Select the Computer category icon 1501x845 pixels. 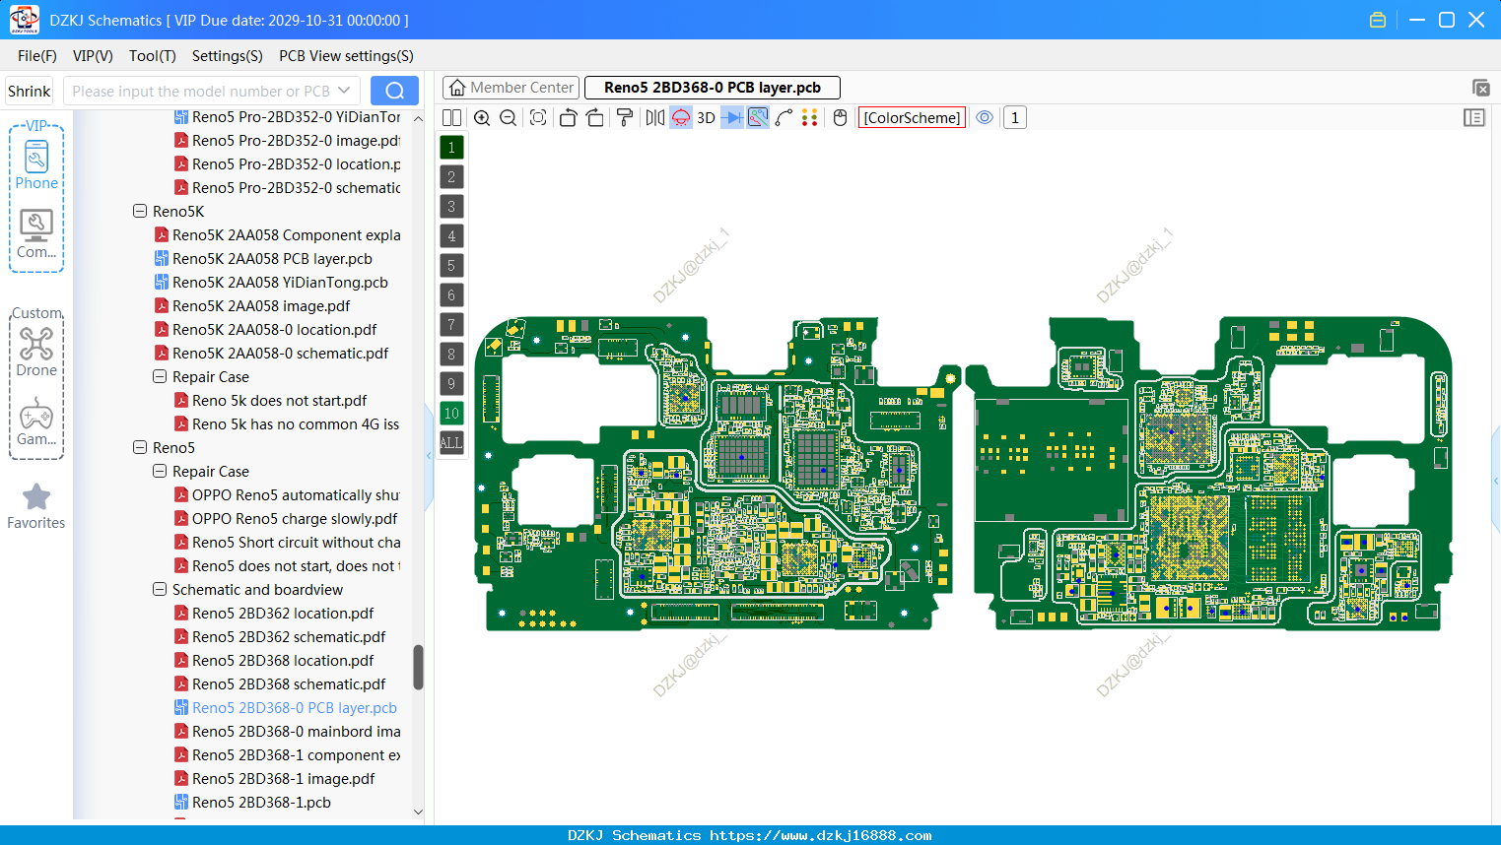point(36,234)
